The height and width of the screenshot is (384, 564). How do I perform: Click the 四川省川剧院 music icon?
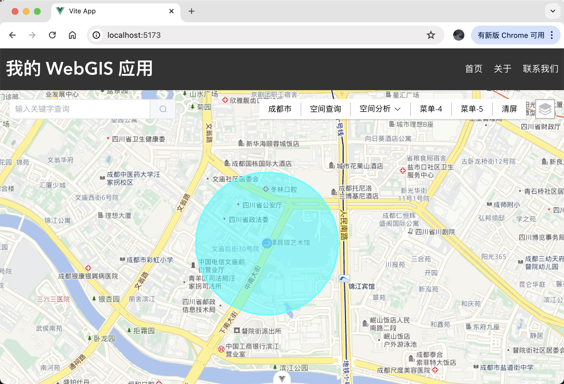(x=411, y=231)
